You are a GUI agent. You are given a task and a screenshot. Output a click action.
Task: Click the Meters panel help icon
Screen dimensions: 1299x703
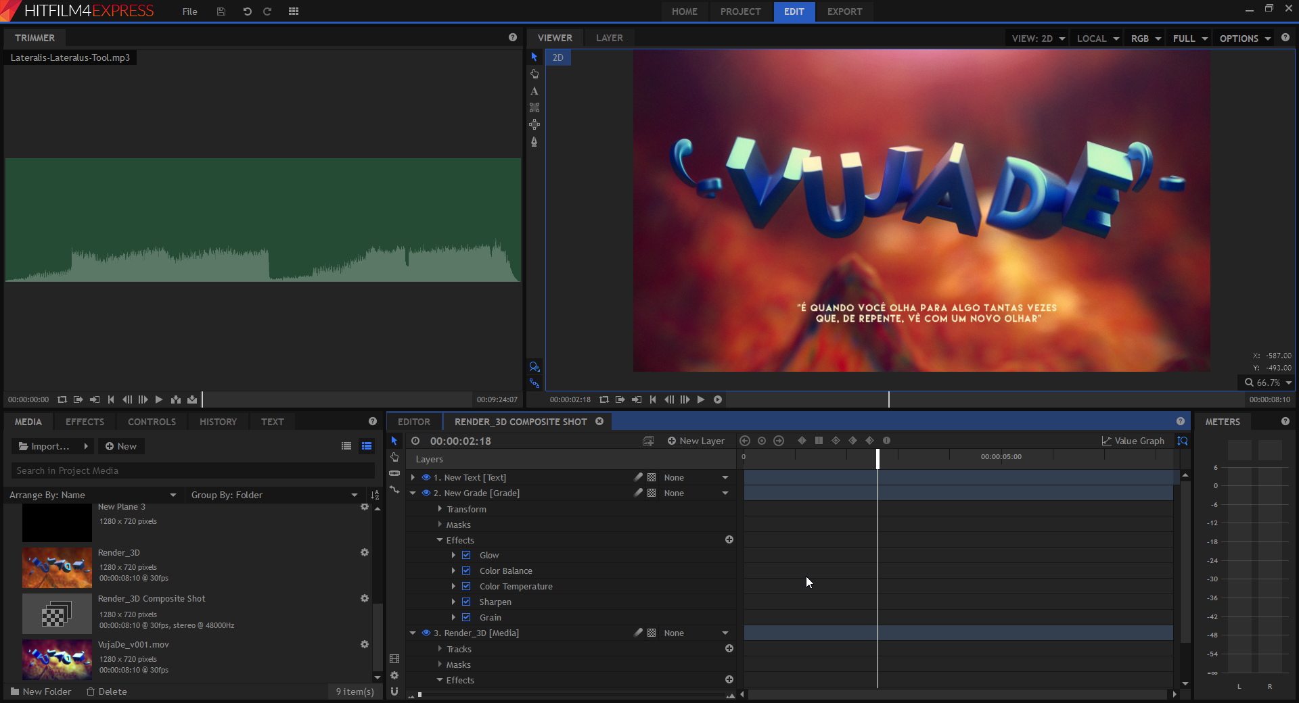coord(1285,421)
